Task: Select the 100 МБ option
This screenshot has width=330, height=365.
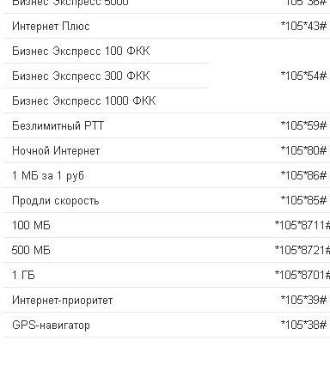Action: coord(31,226)
